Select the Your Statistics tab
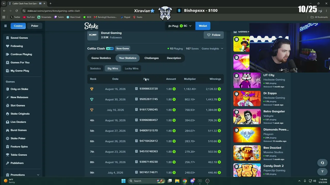The height and width of the screenshot is (185, 330). click(x=128, y=58)
